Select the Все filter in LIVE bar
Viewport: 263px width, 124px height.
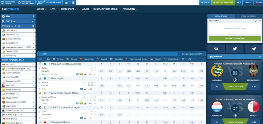48,59
